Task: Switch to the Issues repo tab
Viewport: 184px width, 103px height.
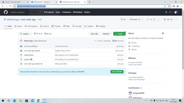Action: pyautogui.click(x=18, y=26)
